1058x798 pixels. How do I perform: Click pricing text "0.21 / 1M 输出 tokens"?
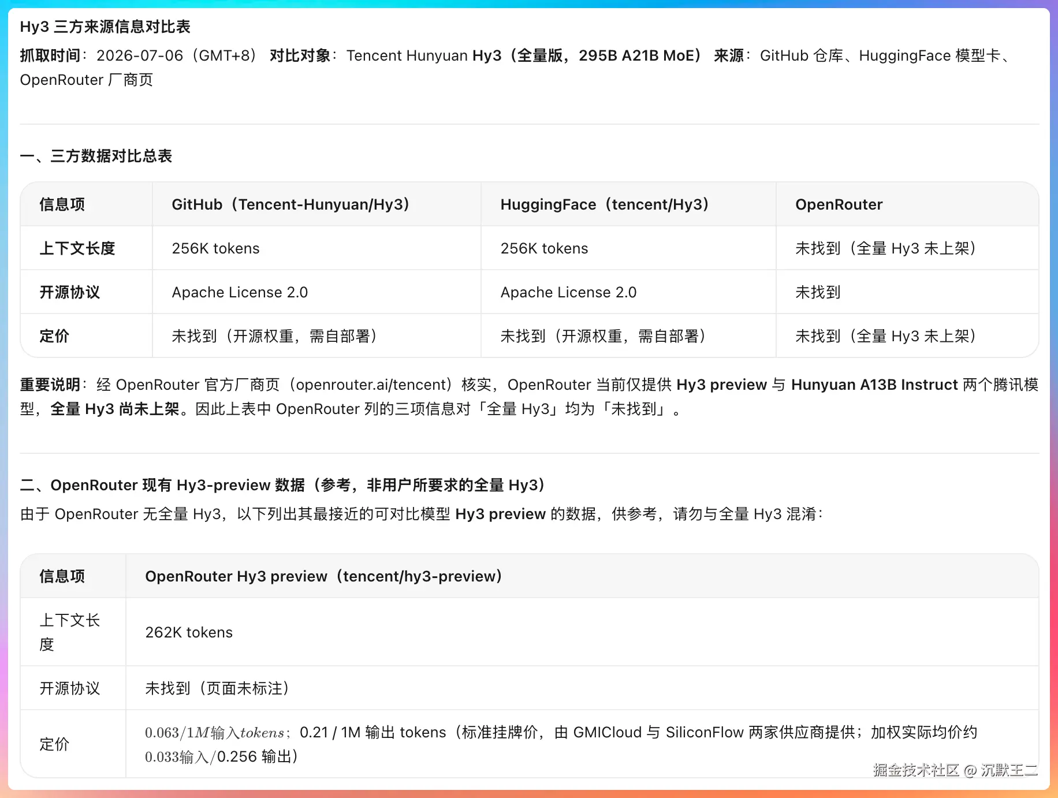click(x=373, y=732)
